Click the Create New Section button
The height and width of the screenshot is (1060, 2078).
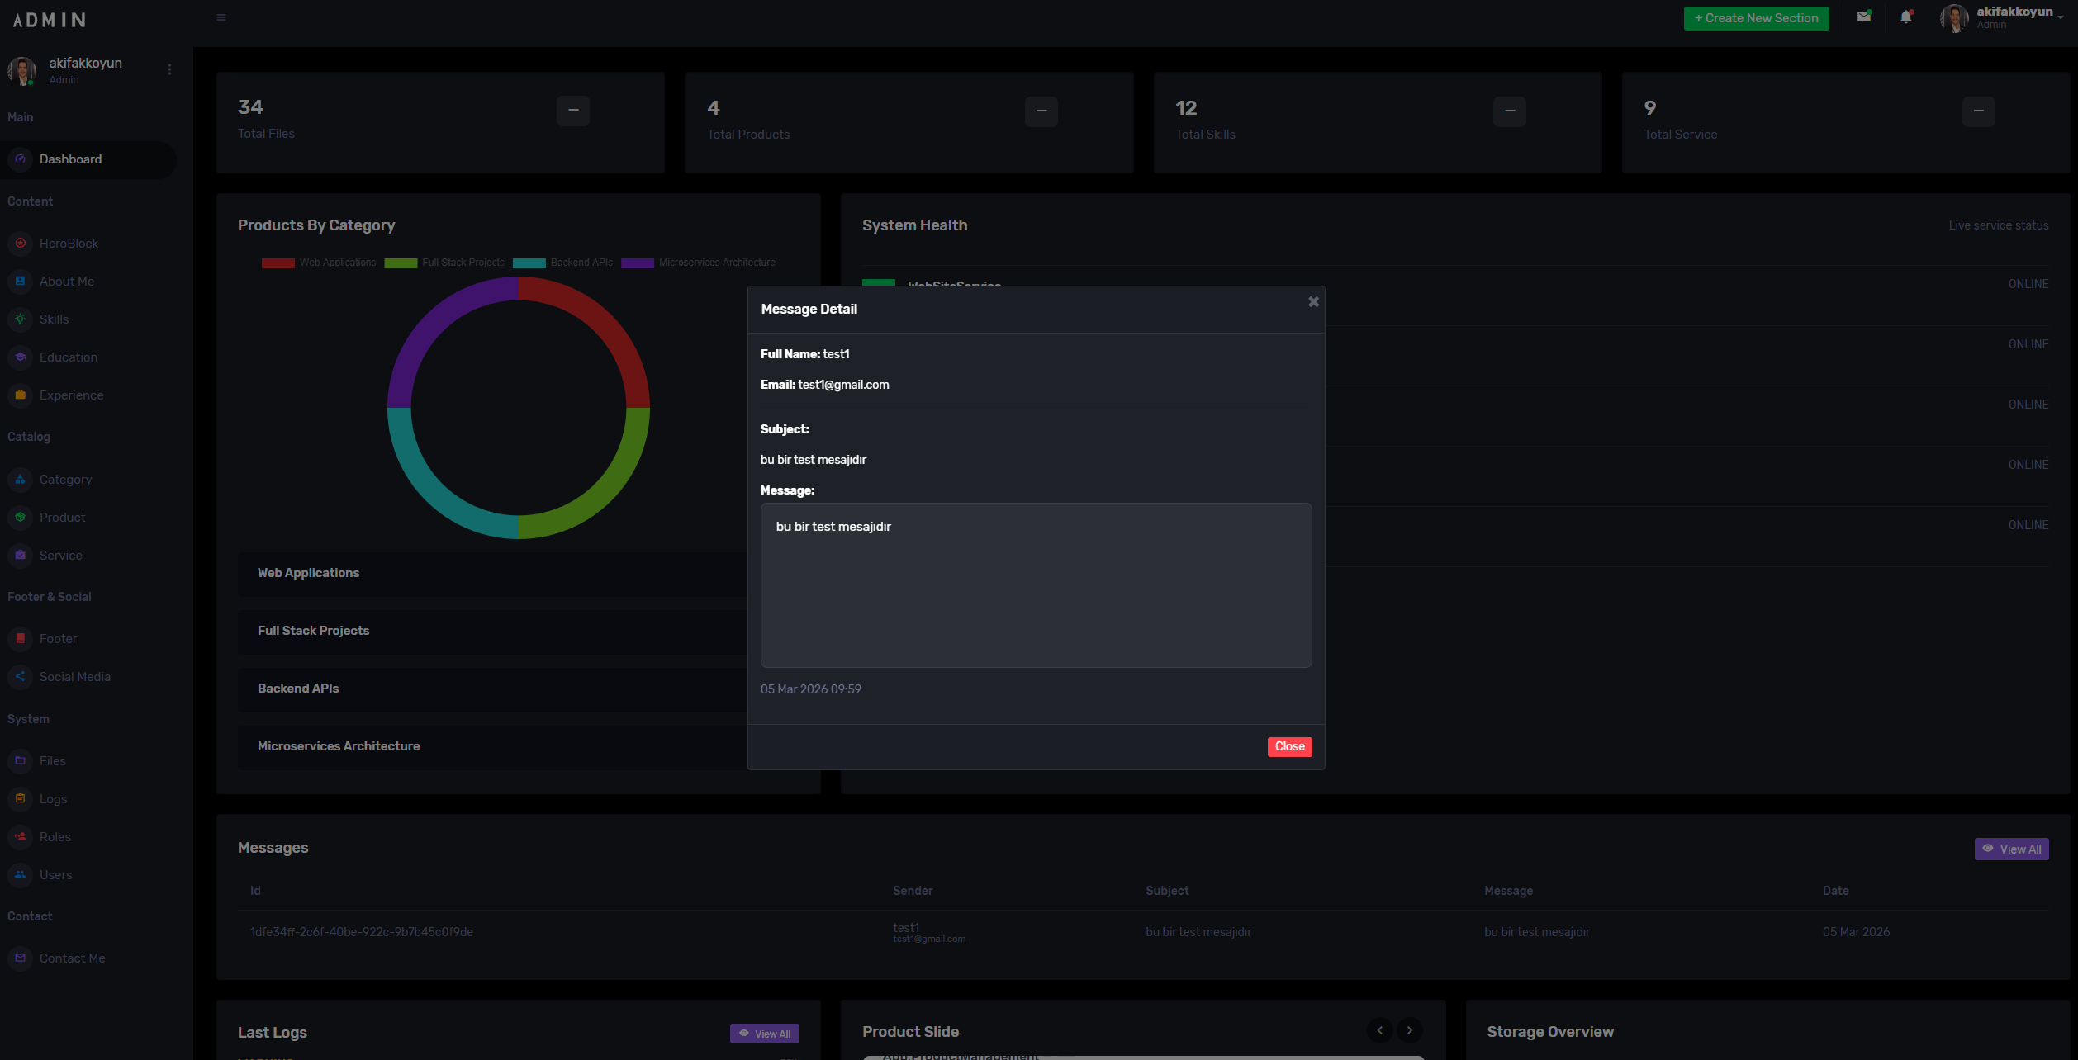(x=1756, y=17)
